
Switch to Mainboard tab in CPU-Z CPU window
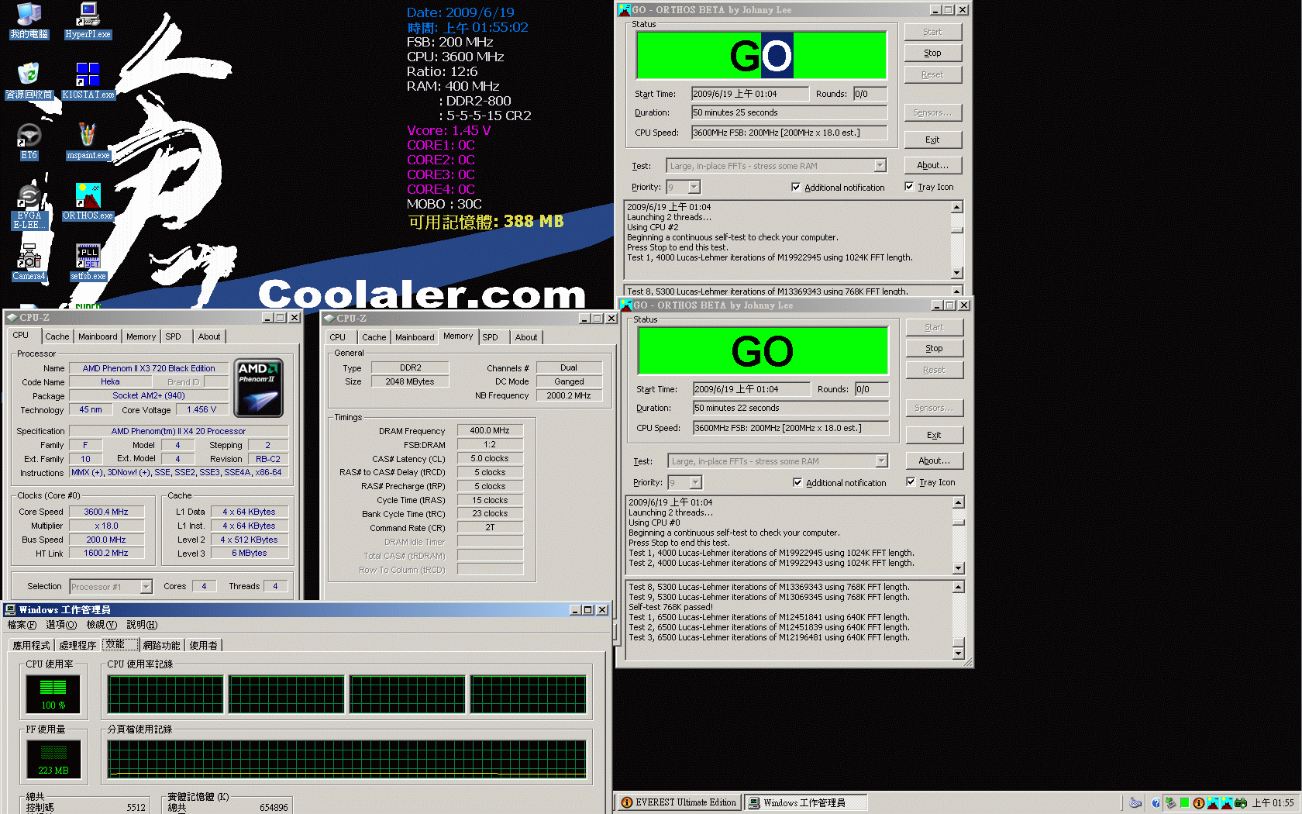click(98, 336)
